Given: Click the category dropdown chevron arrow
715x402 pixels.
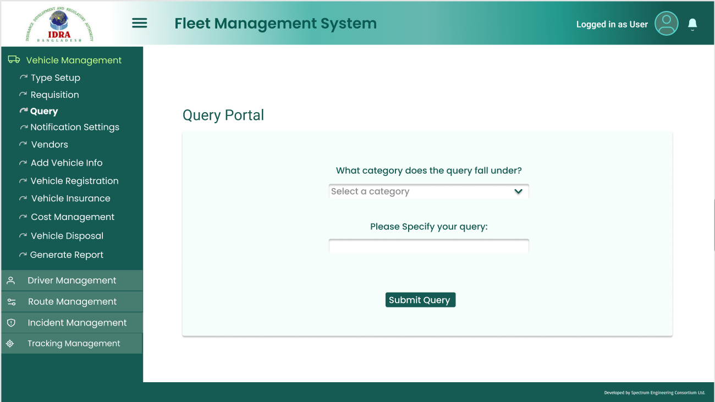Looking at the screenshot, I should pos(518,191).
